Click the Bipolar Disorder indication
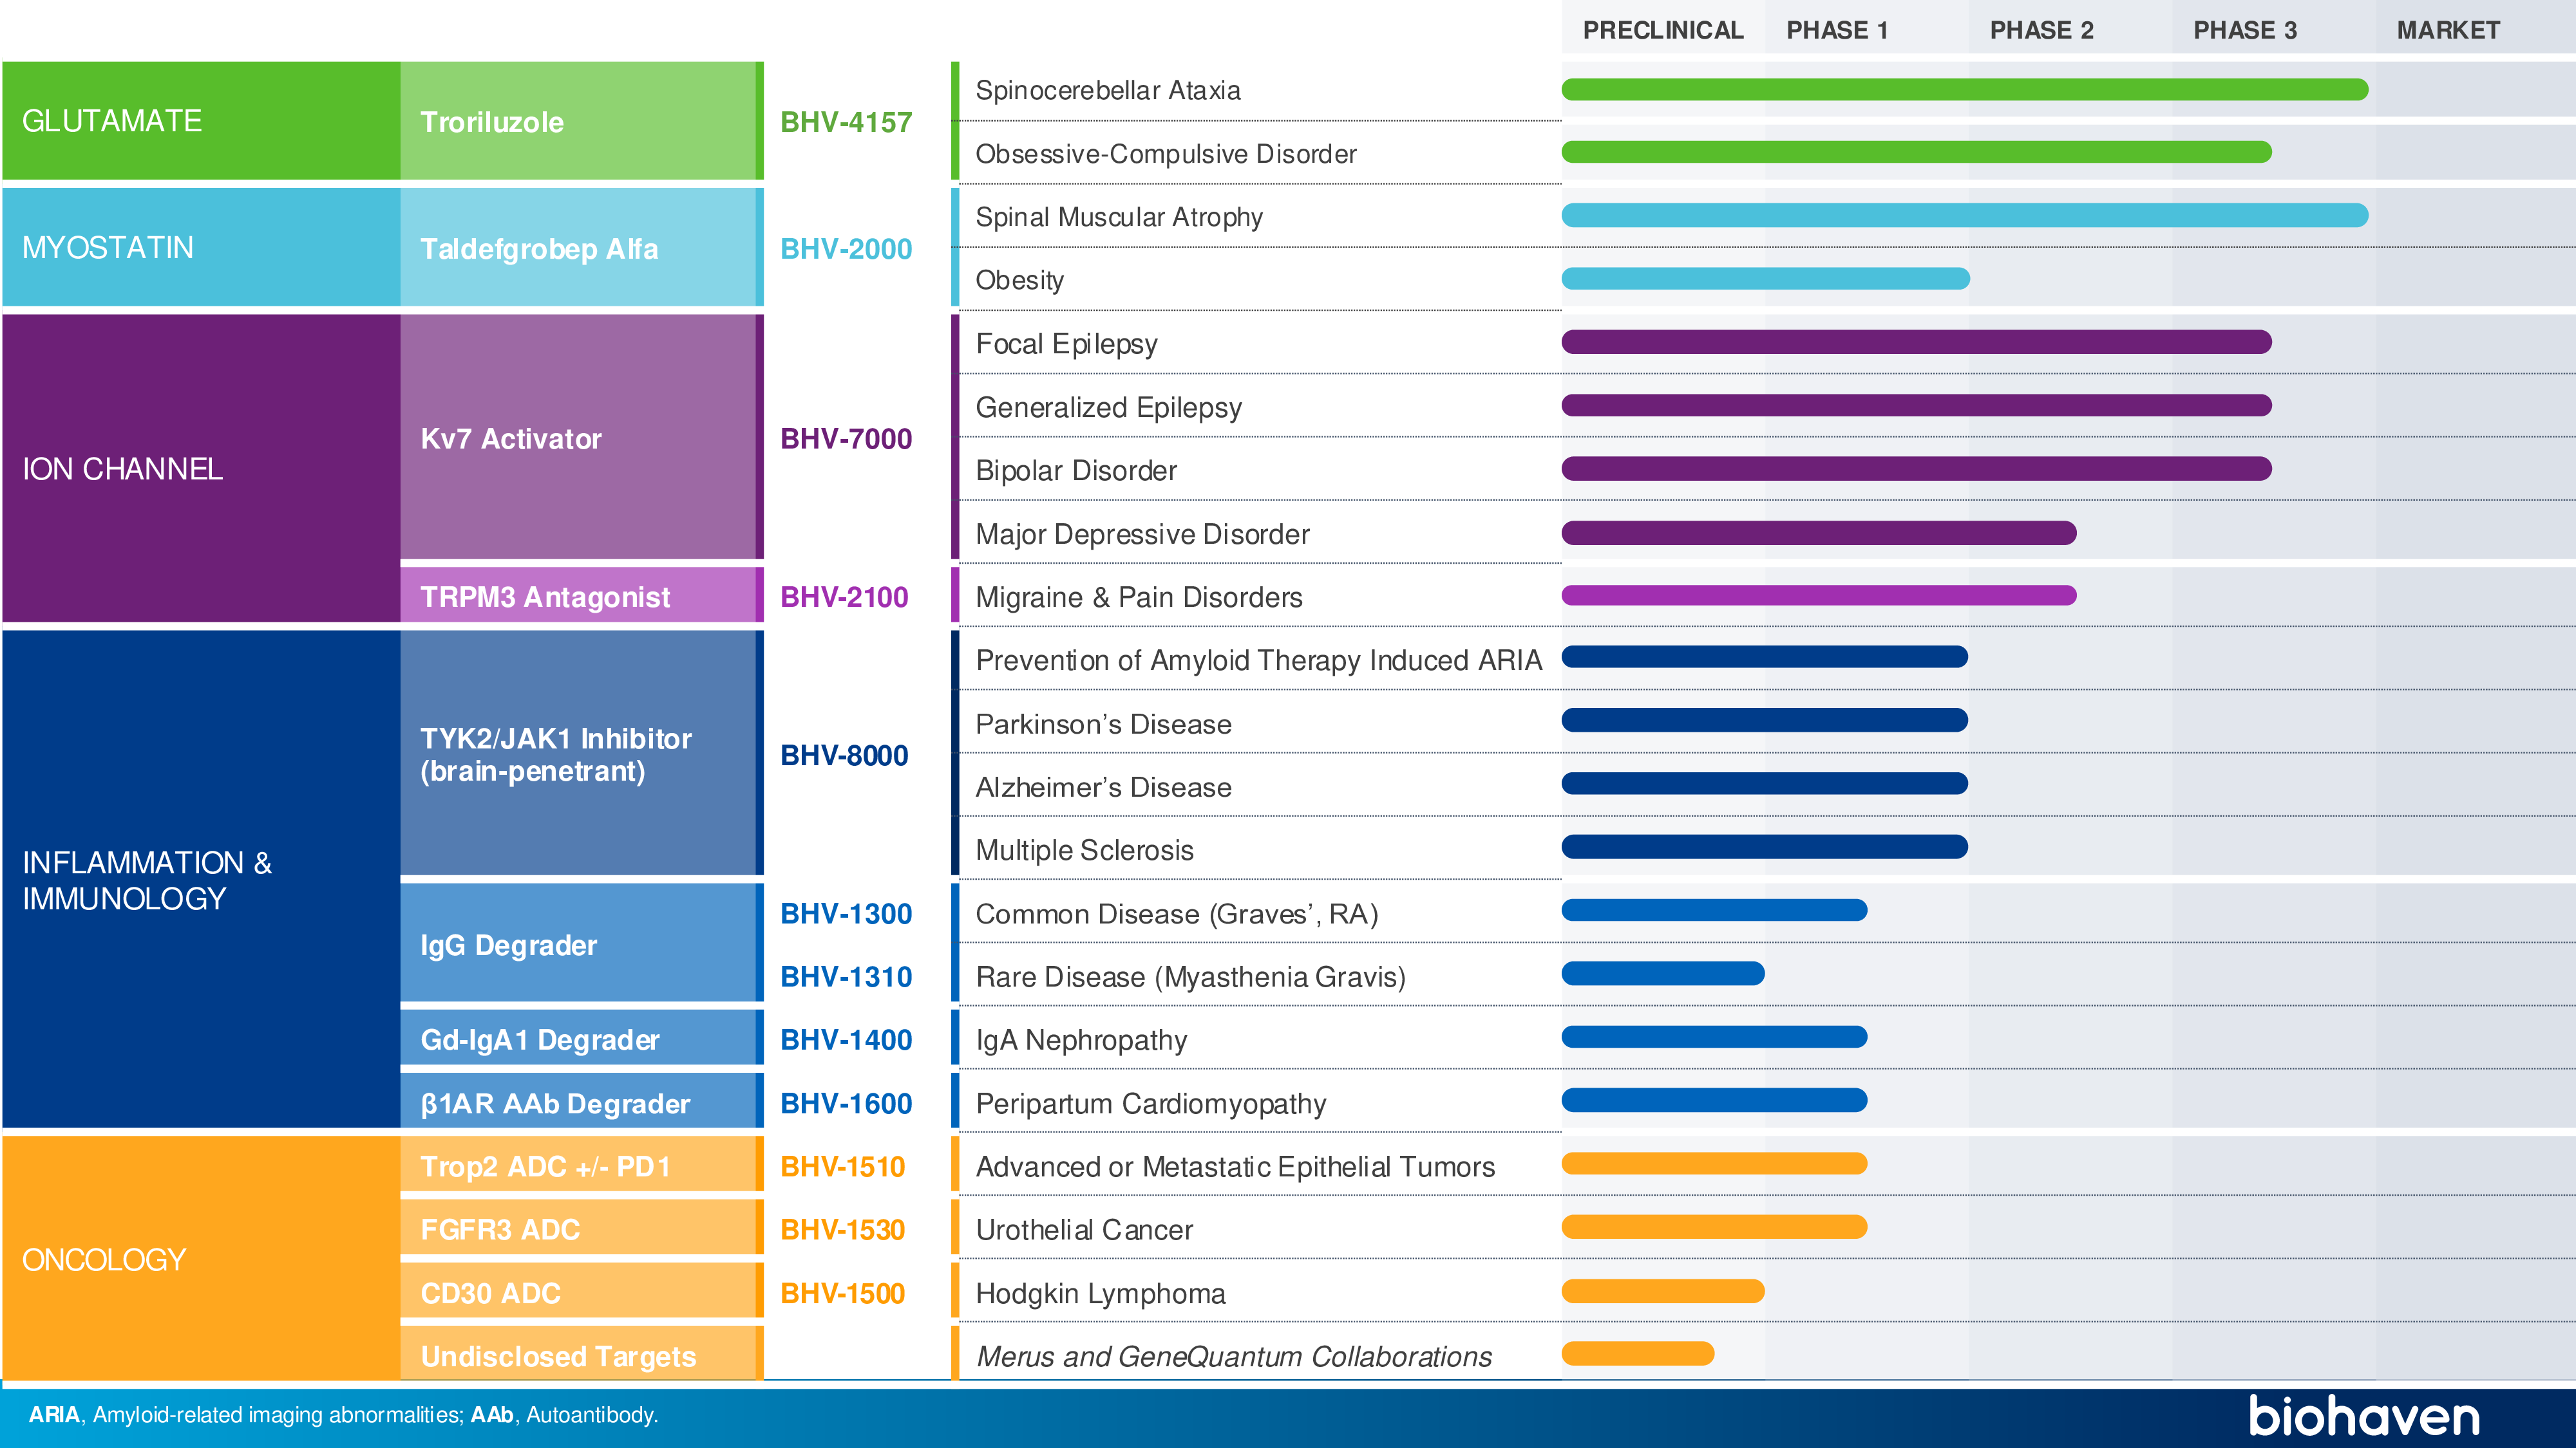The height and width of the screenshot is (1448, 2576). [x=1076, y=470]
